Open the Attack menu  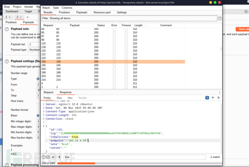46,8
